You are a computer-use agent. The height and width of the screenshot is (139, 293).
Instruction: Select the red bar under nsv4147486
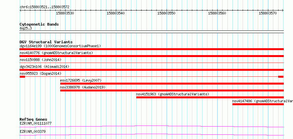(x=258, y=104)
